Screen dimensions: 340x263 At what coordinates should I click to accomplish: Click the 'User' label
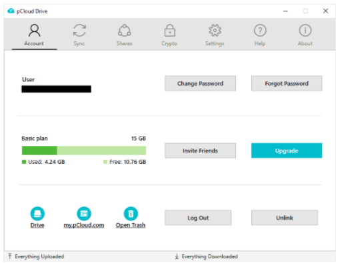(28, 79)
